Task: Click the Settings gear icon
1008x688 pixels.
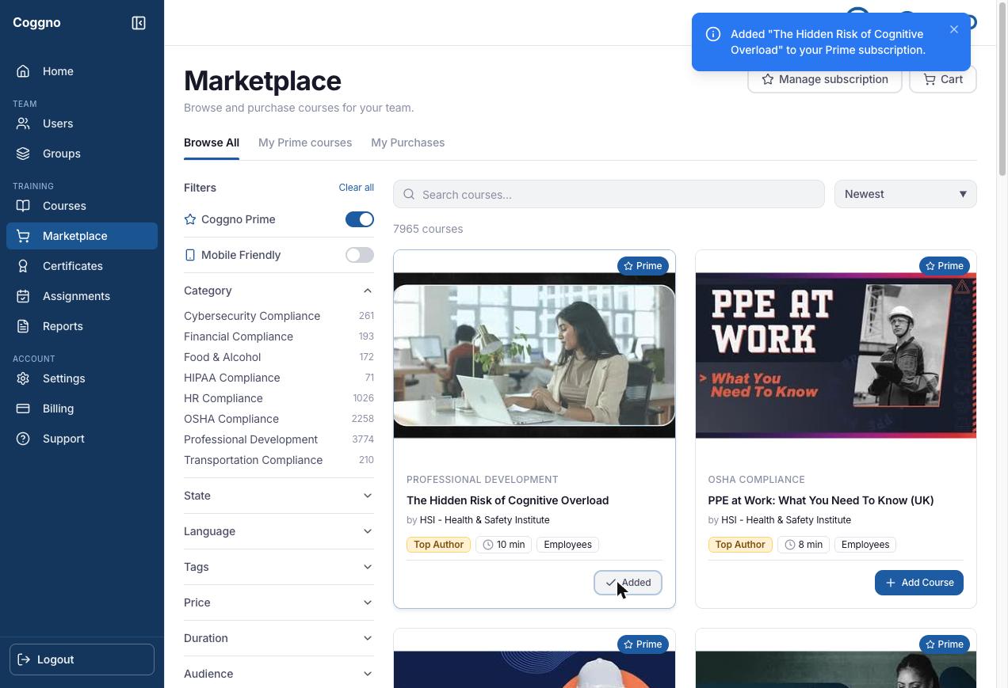Action: tap(23, 378)
